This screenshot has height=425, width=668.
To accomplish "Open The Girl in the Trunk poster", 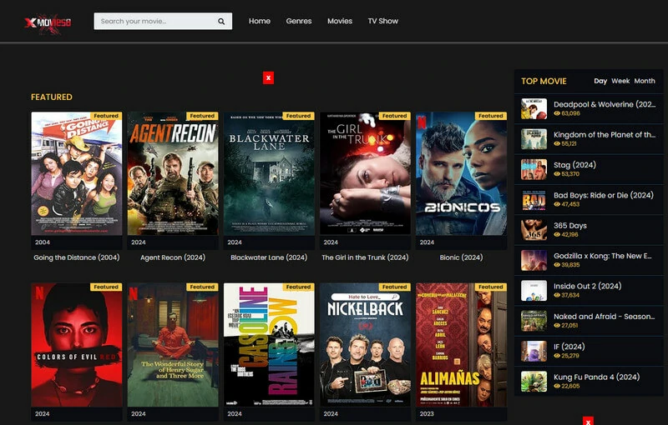I will pos(365,173).
